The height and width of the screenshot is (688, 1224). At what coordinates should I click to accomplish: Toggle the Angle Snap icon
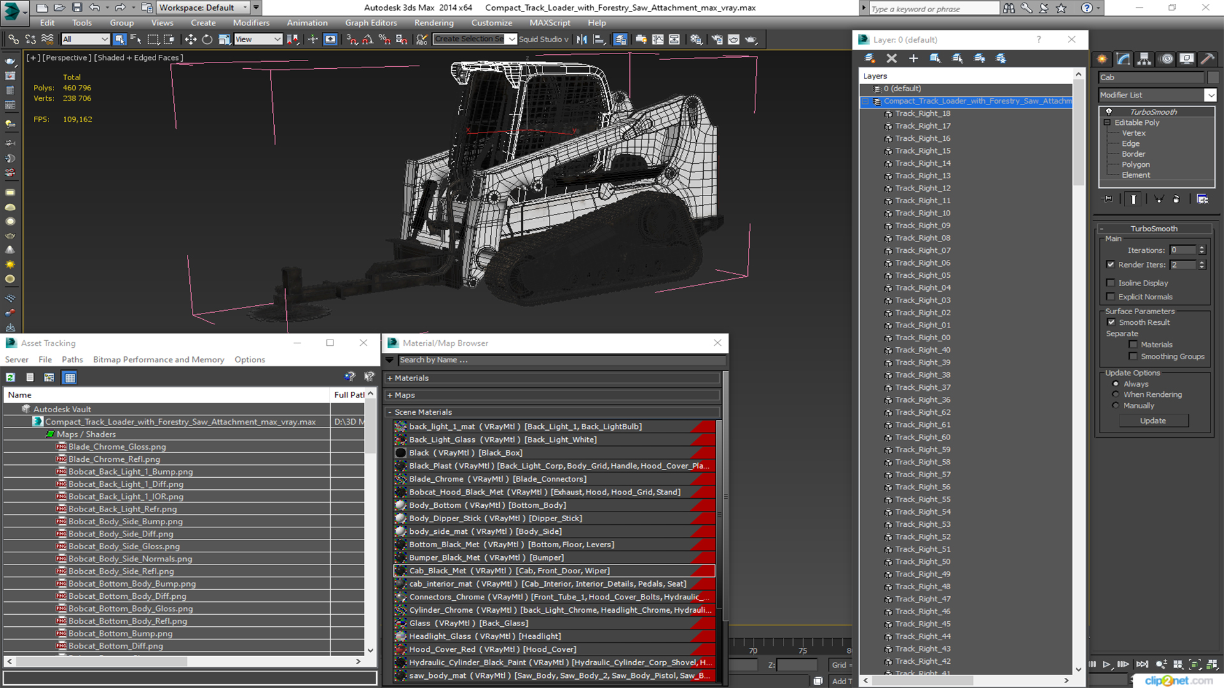pyautogui.click(x=368, y=39)
